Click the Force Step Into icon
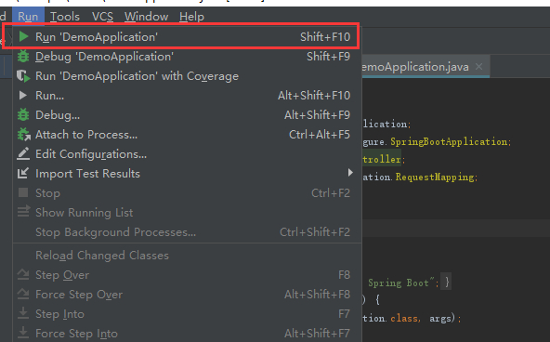This screenshot has width=550, height=342. click(x=23, y=333)
